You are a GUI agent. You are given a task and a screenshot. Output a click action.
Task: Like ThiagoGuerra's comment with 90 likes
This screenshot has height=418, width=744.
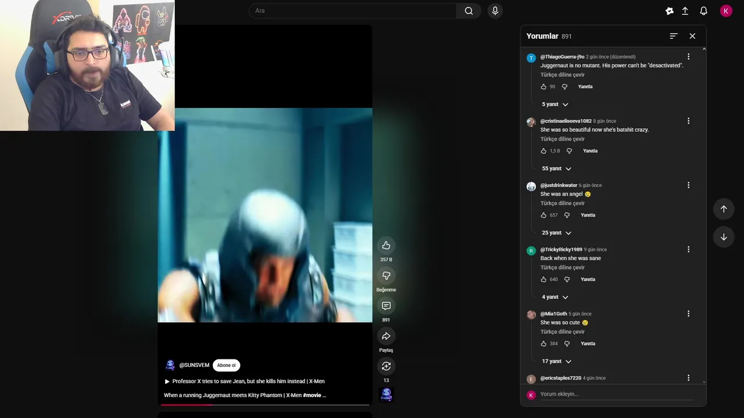(543, 87)
